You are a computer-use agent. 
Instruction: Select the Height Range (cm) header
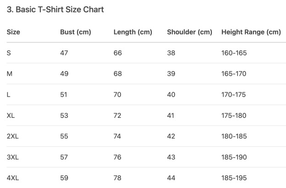pyautogui.click(x=251, y=32)
